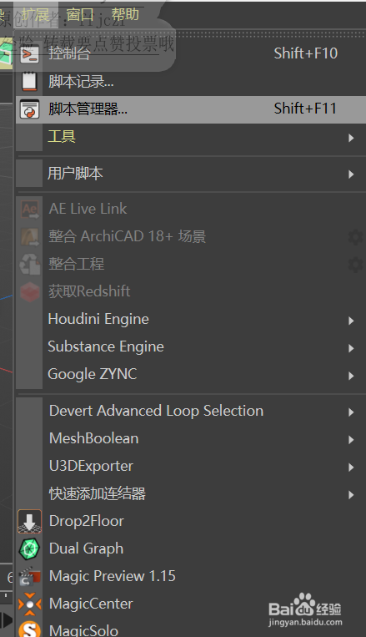Click the Drop2Floor arrow icon
Screen dimensions: 366x637
tap(30, 521)
